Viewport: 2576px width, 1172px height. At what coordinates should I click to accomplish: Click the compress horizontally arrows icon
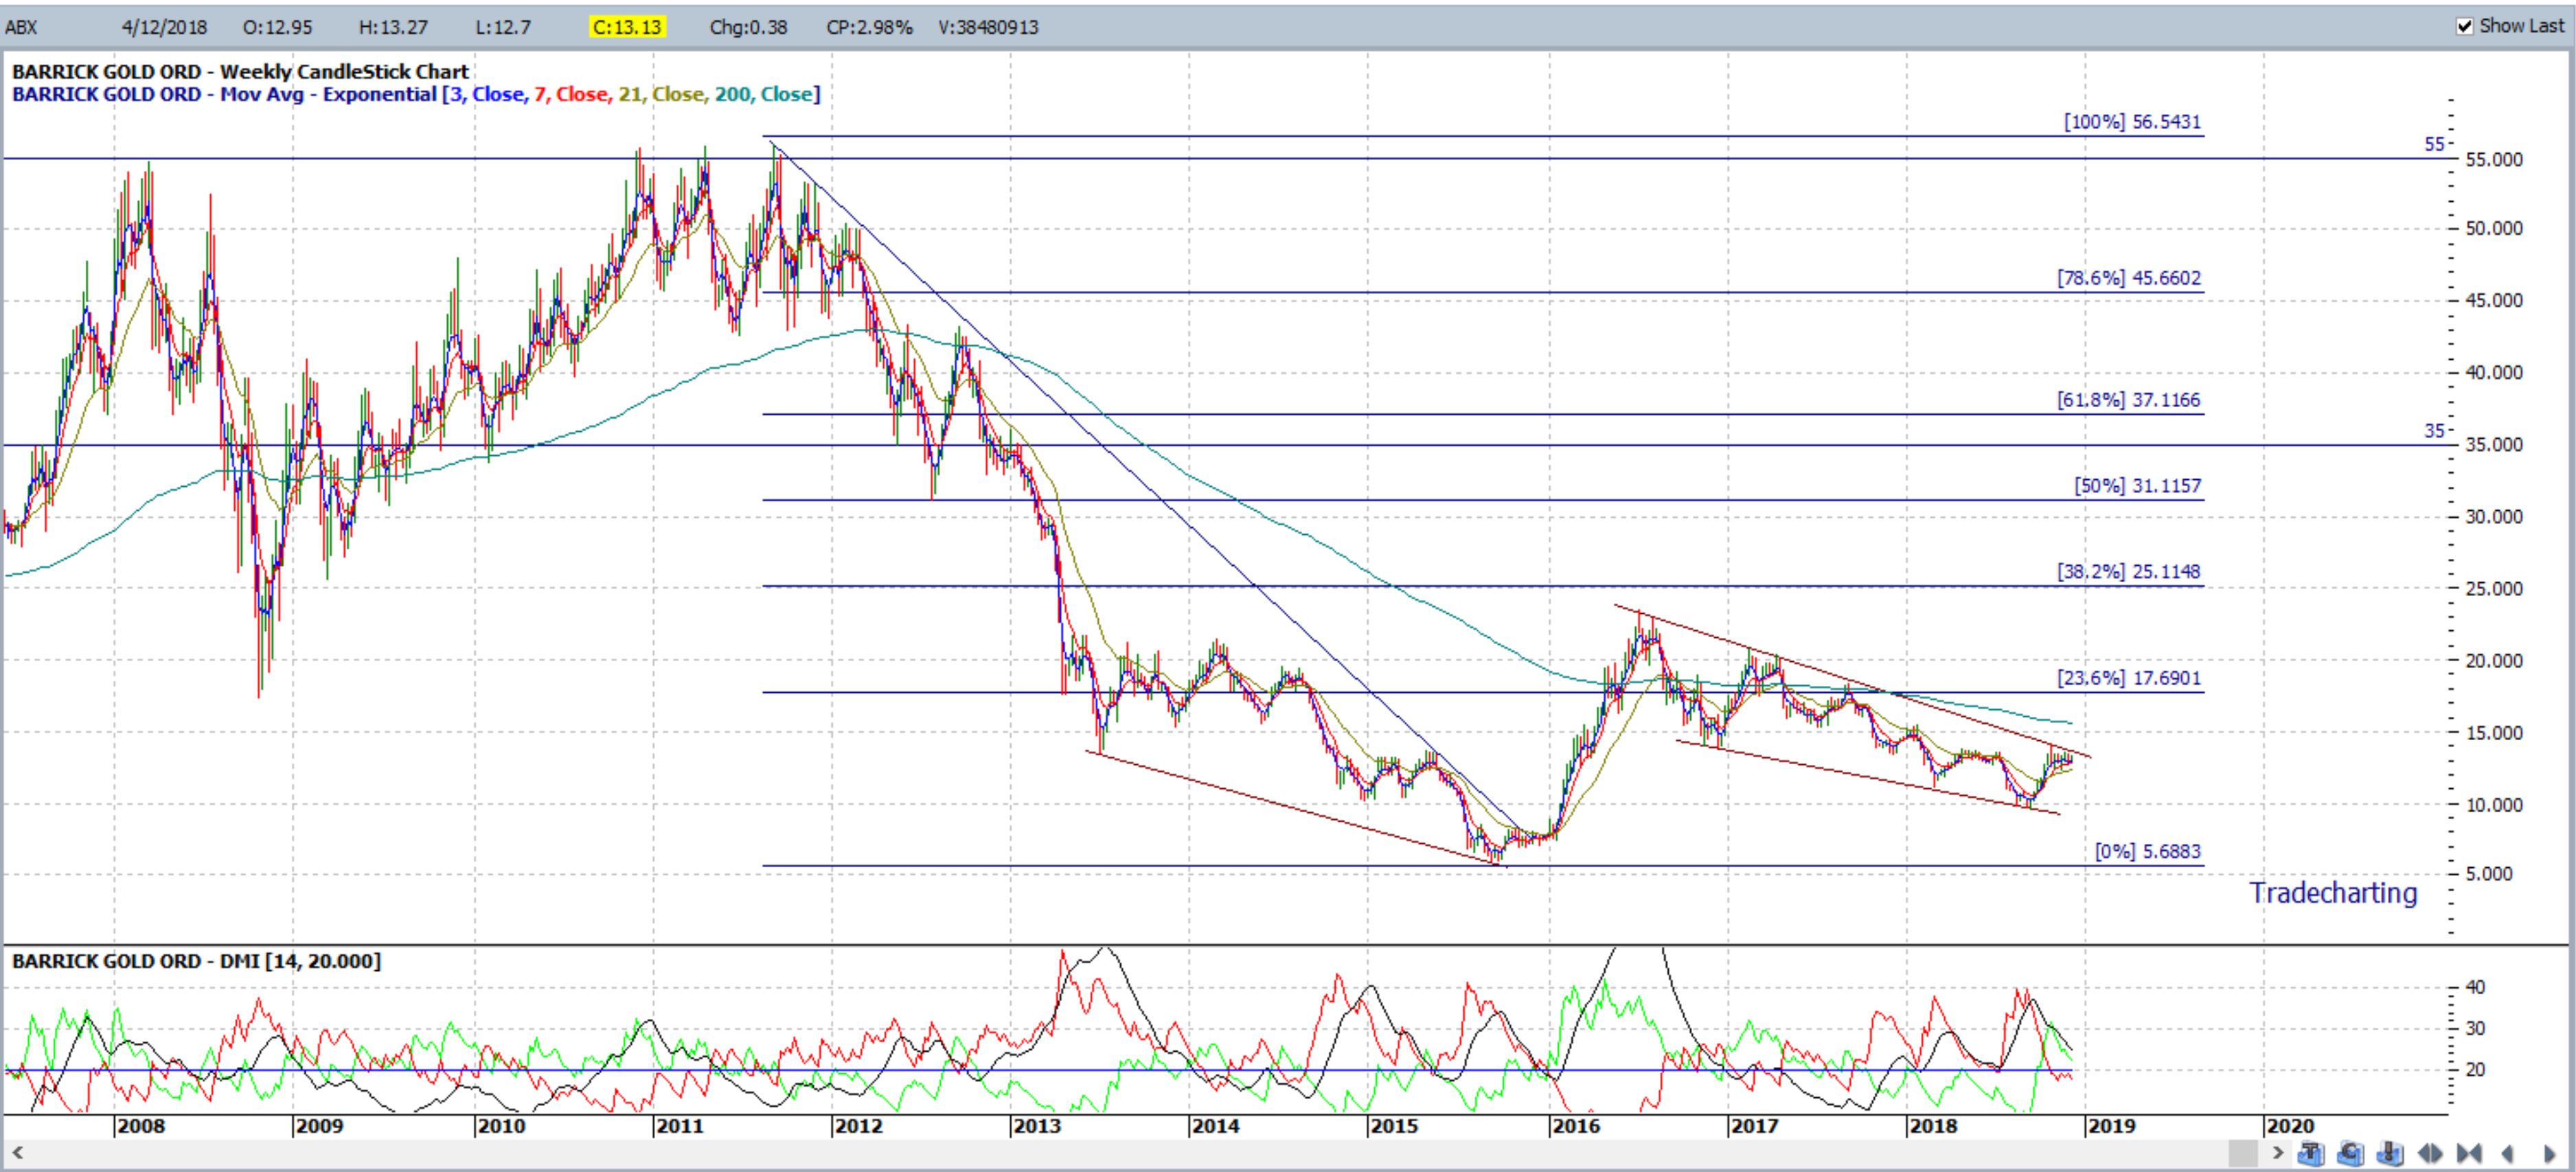pyautogui.click(x=2469, y=1153)
